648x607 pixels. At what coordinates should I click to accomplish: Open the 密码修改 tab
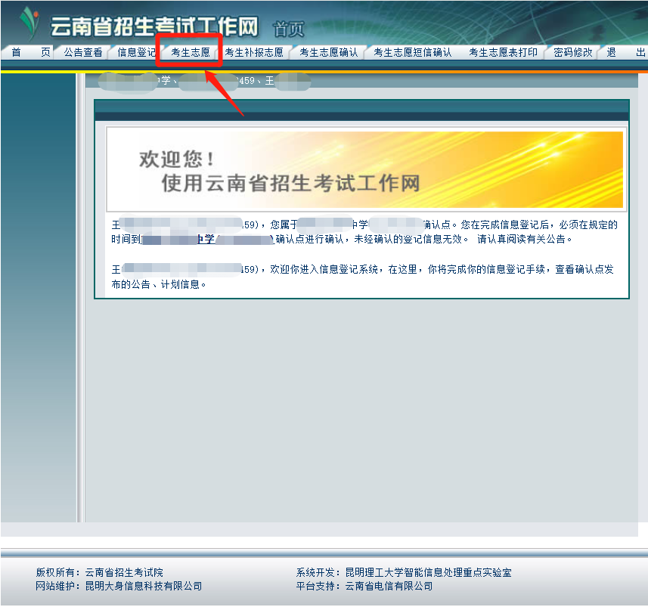[x=572, y=52]
